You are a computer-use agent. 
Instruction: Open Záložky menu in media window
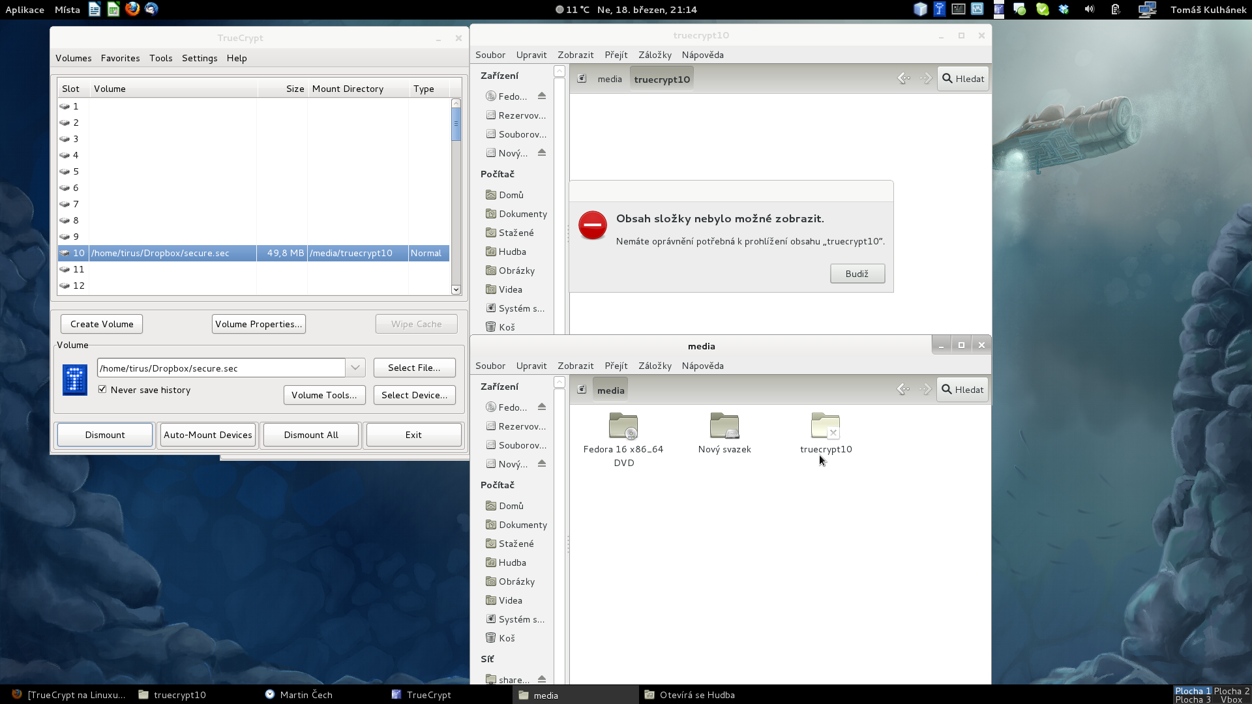coord(654,366)
